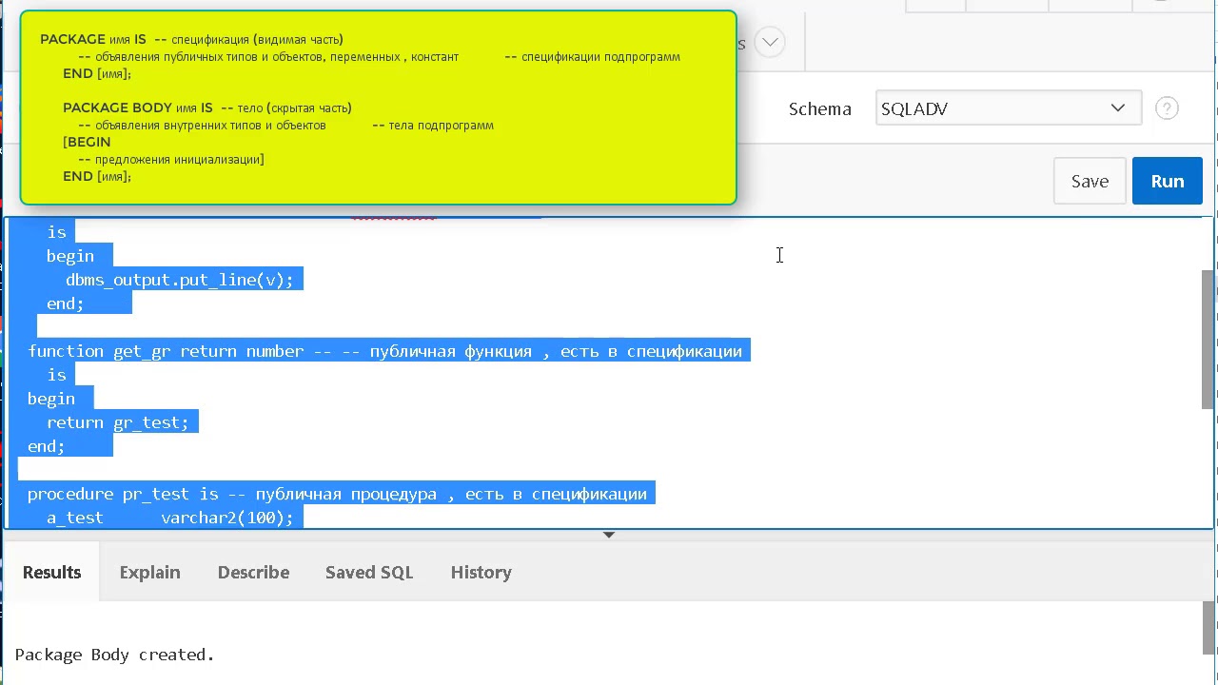
Task: Switch to the Explain tab
Action: click(x=149, y=572)
